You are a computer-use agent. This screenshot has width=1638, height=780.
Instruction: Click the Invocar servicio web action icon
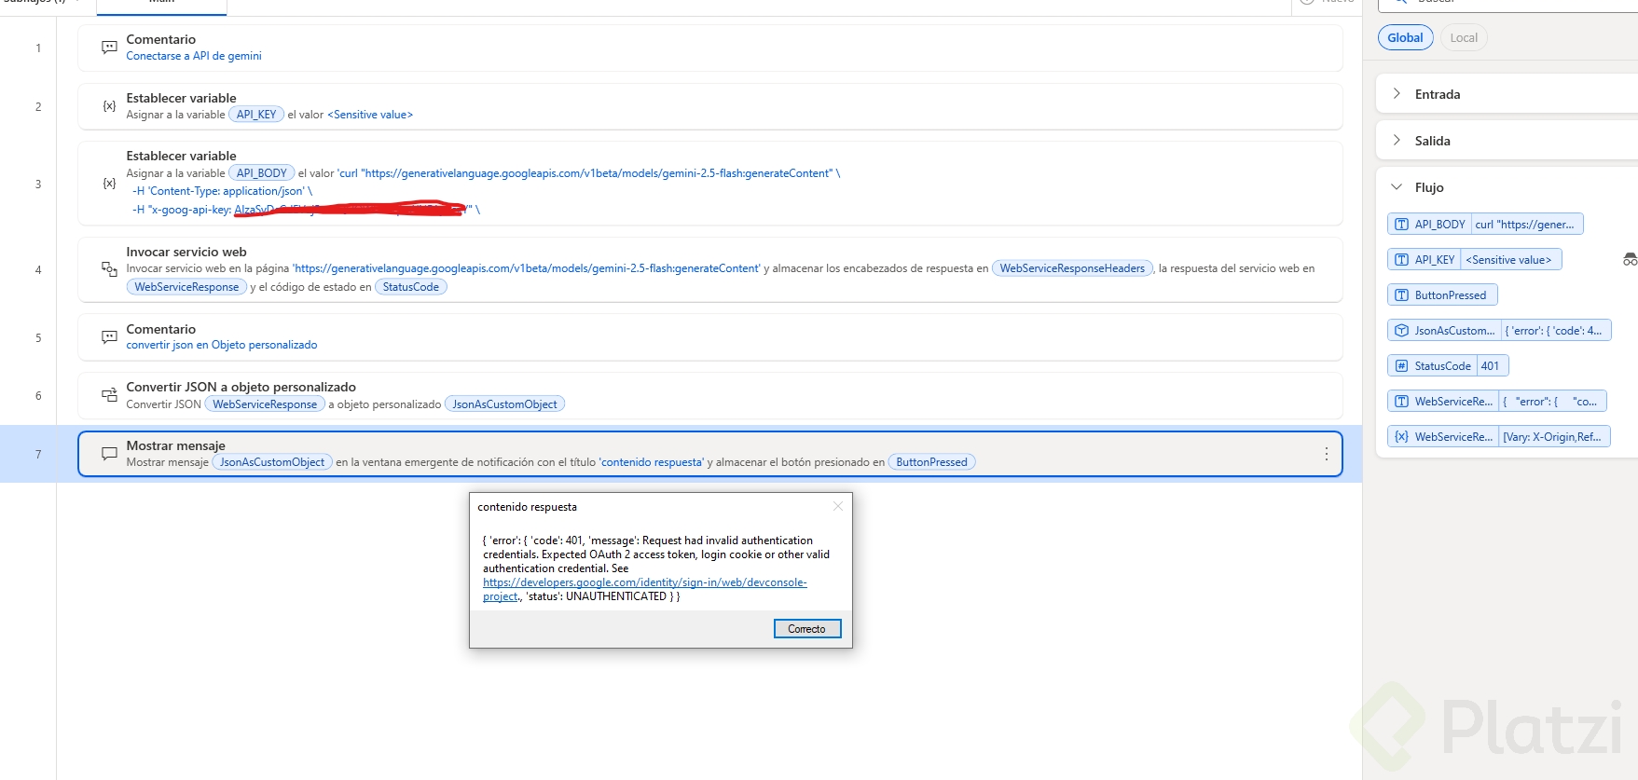(109, 269)
